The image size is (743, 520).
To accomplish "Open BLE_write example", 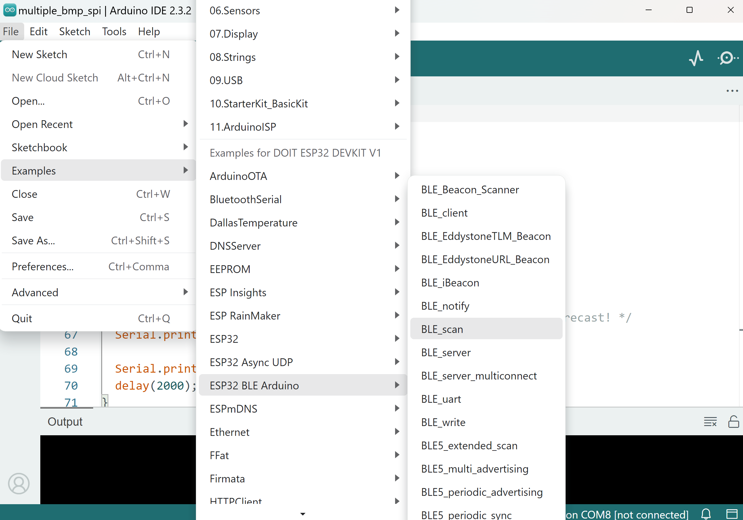I will point(486,422).
